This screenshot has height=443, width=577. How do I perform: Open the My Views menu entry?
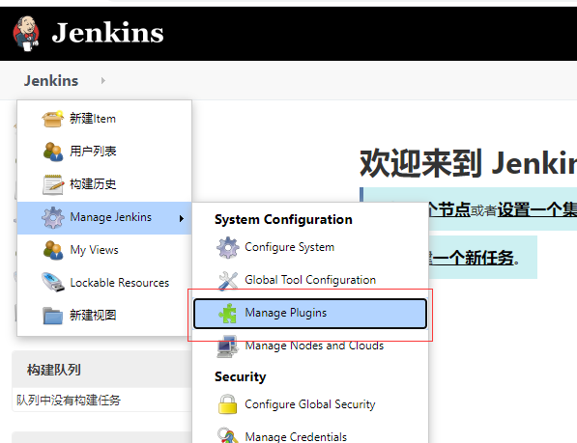coord(104,250)
